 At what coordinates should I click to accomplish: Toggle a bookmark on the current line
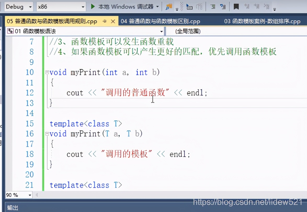pyautogui.click(x=236, y=7)
